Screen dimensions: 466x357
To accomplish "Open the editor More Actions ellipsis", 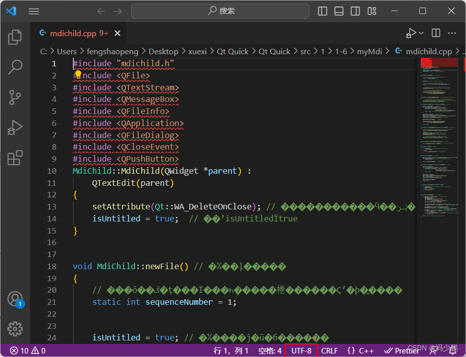I will coord(452,33).
